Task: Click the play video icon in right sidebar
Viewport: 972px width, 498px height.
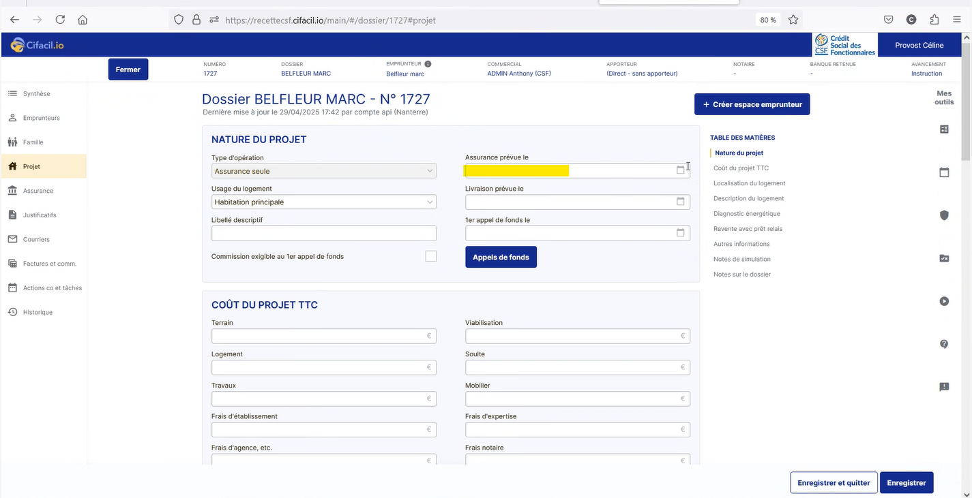Action: click(x=944, y=301)
